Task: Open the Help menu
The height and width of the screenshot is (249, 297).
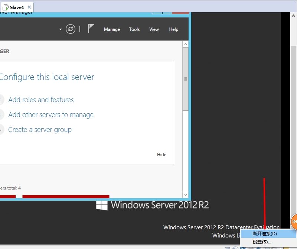Action: tap(173, 29)
